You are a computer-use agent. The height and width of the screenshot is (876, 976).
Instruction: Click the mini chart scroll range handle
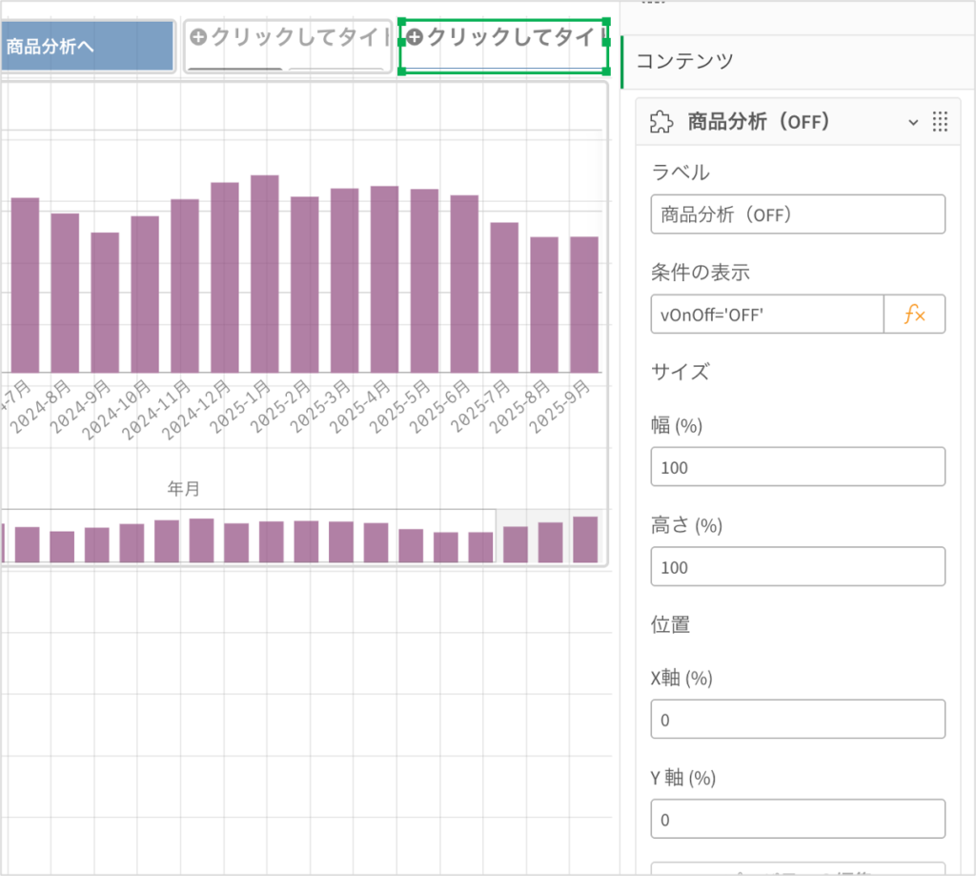point(549,536)
